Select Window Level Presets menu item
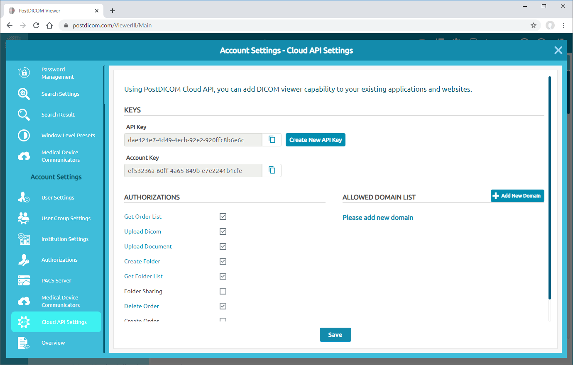The width and height of the screenshot is (573, 365). [68, 135]
